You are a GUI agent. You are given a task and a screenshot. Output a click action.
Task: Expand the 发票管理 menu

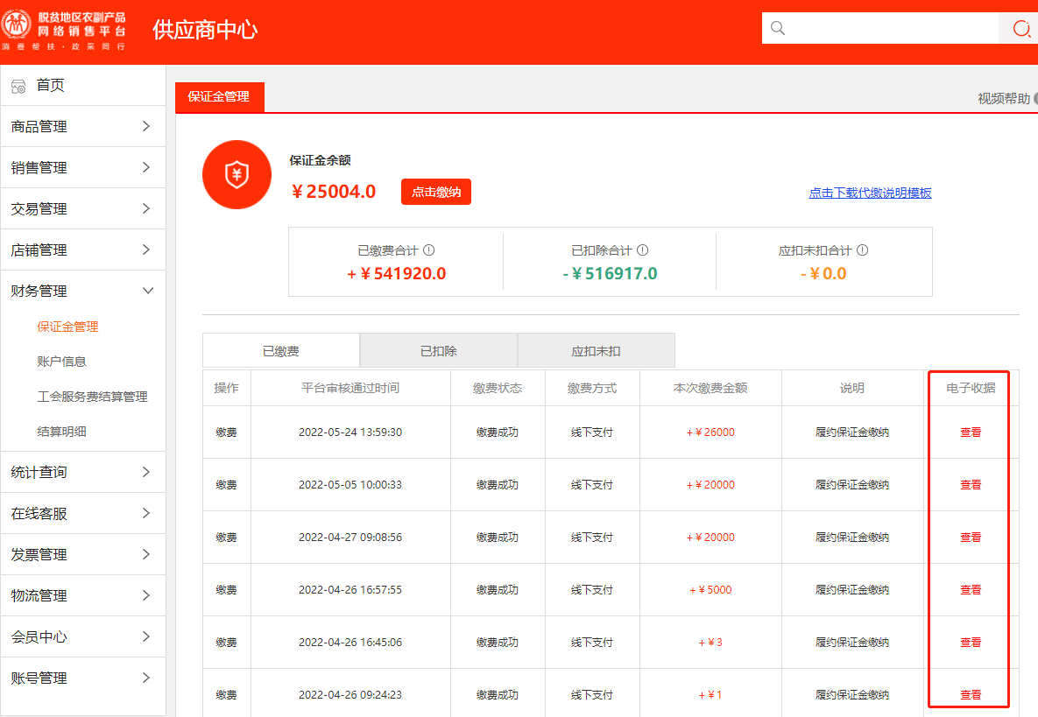pyautogui.click(x=82, y=554)
